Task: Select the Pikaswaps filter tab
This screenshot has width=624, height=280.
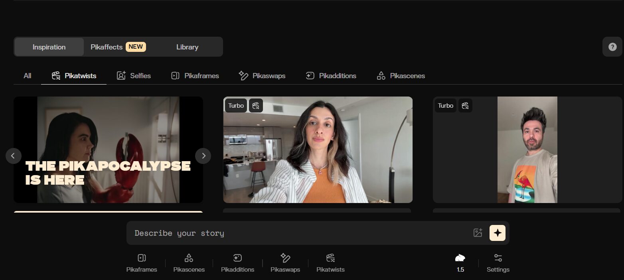Action: coord(262,76)
